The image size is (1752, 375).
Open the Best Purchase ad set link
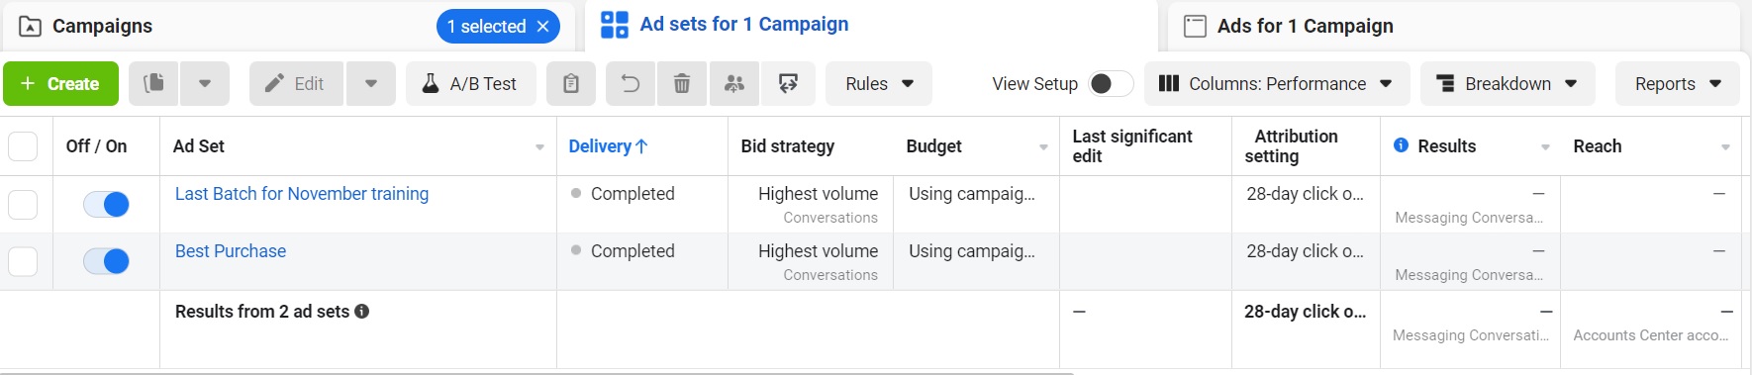point(231,251)
